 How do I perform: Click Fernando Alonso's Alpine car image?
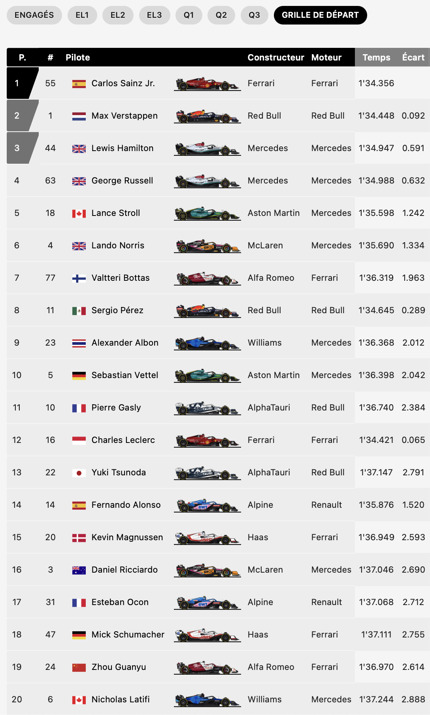click(207, 505)
